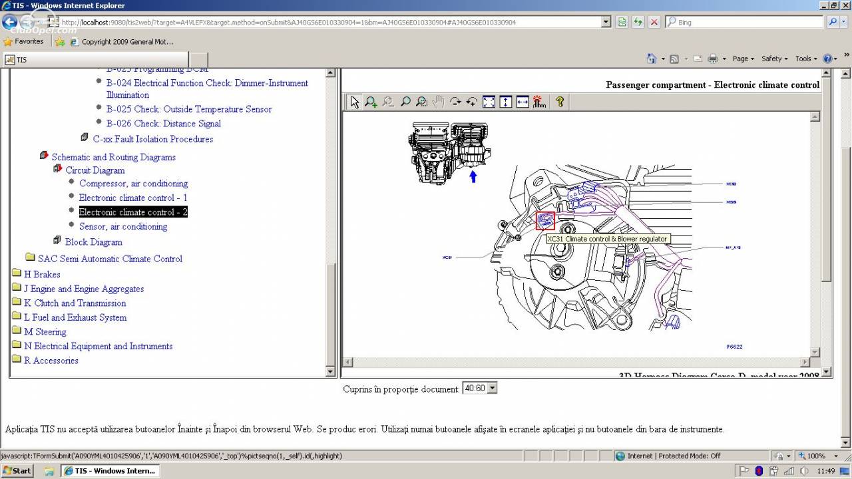Click the fit-to-width icon

[523, 102]
